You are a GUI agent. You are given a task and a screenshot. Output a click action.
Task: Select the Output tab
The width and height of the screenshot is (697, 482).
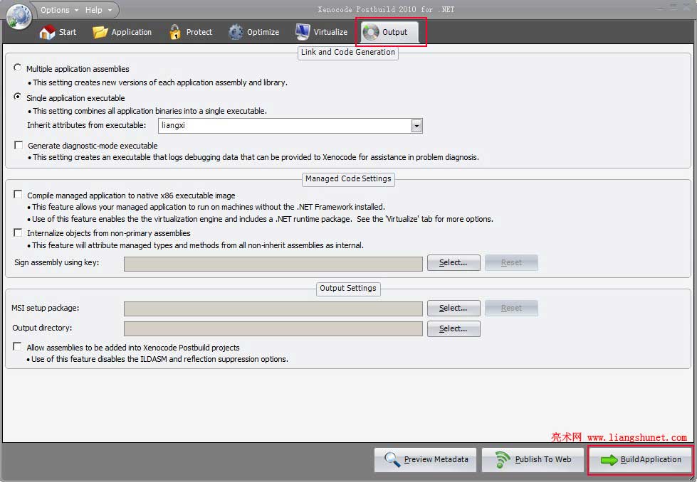390,32
